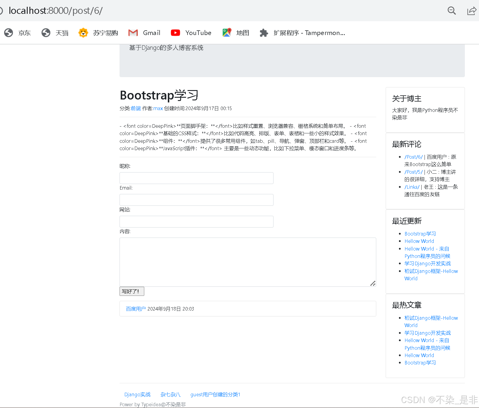This screenshot has height=408, width=479.
Task: Click the 最新评论 sidebar heading
Action: point(407,144)
